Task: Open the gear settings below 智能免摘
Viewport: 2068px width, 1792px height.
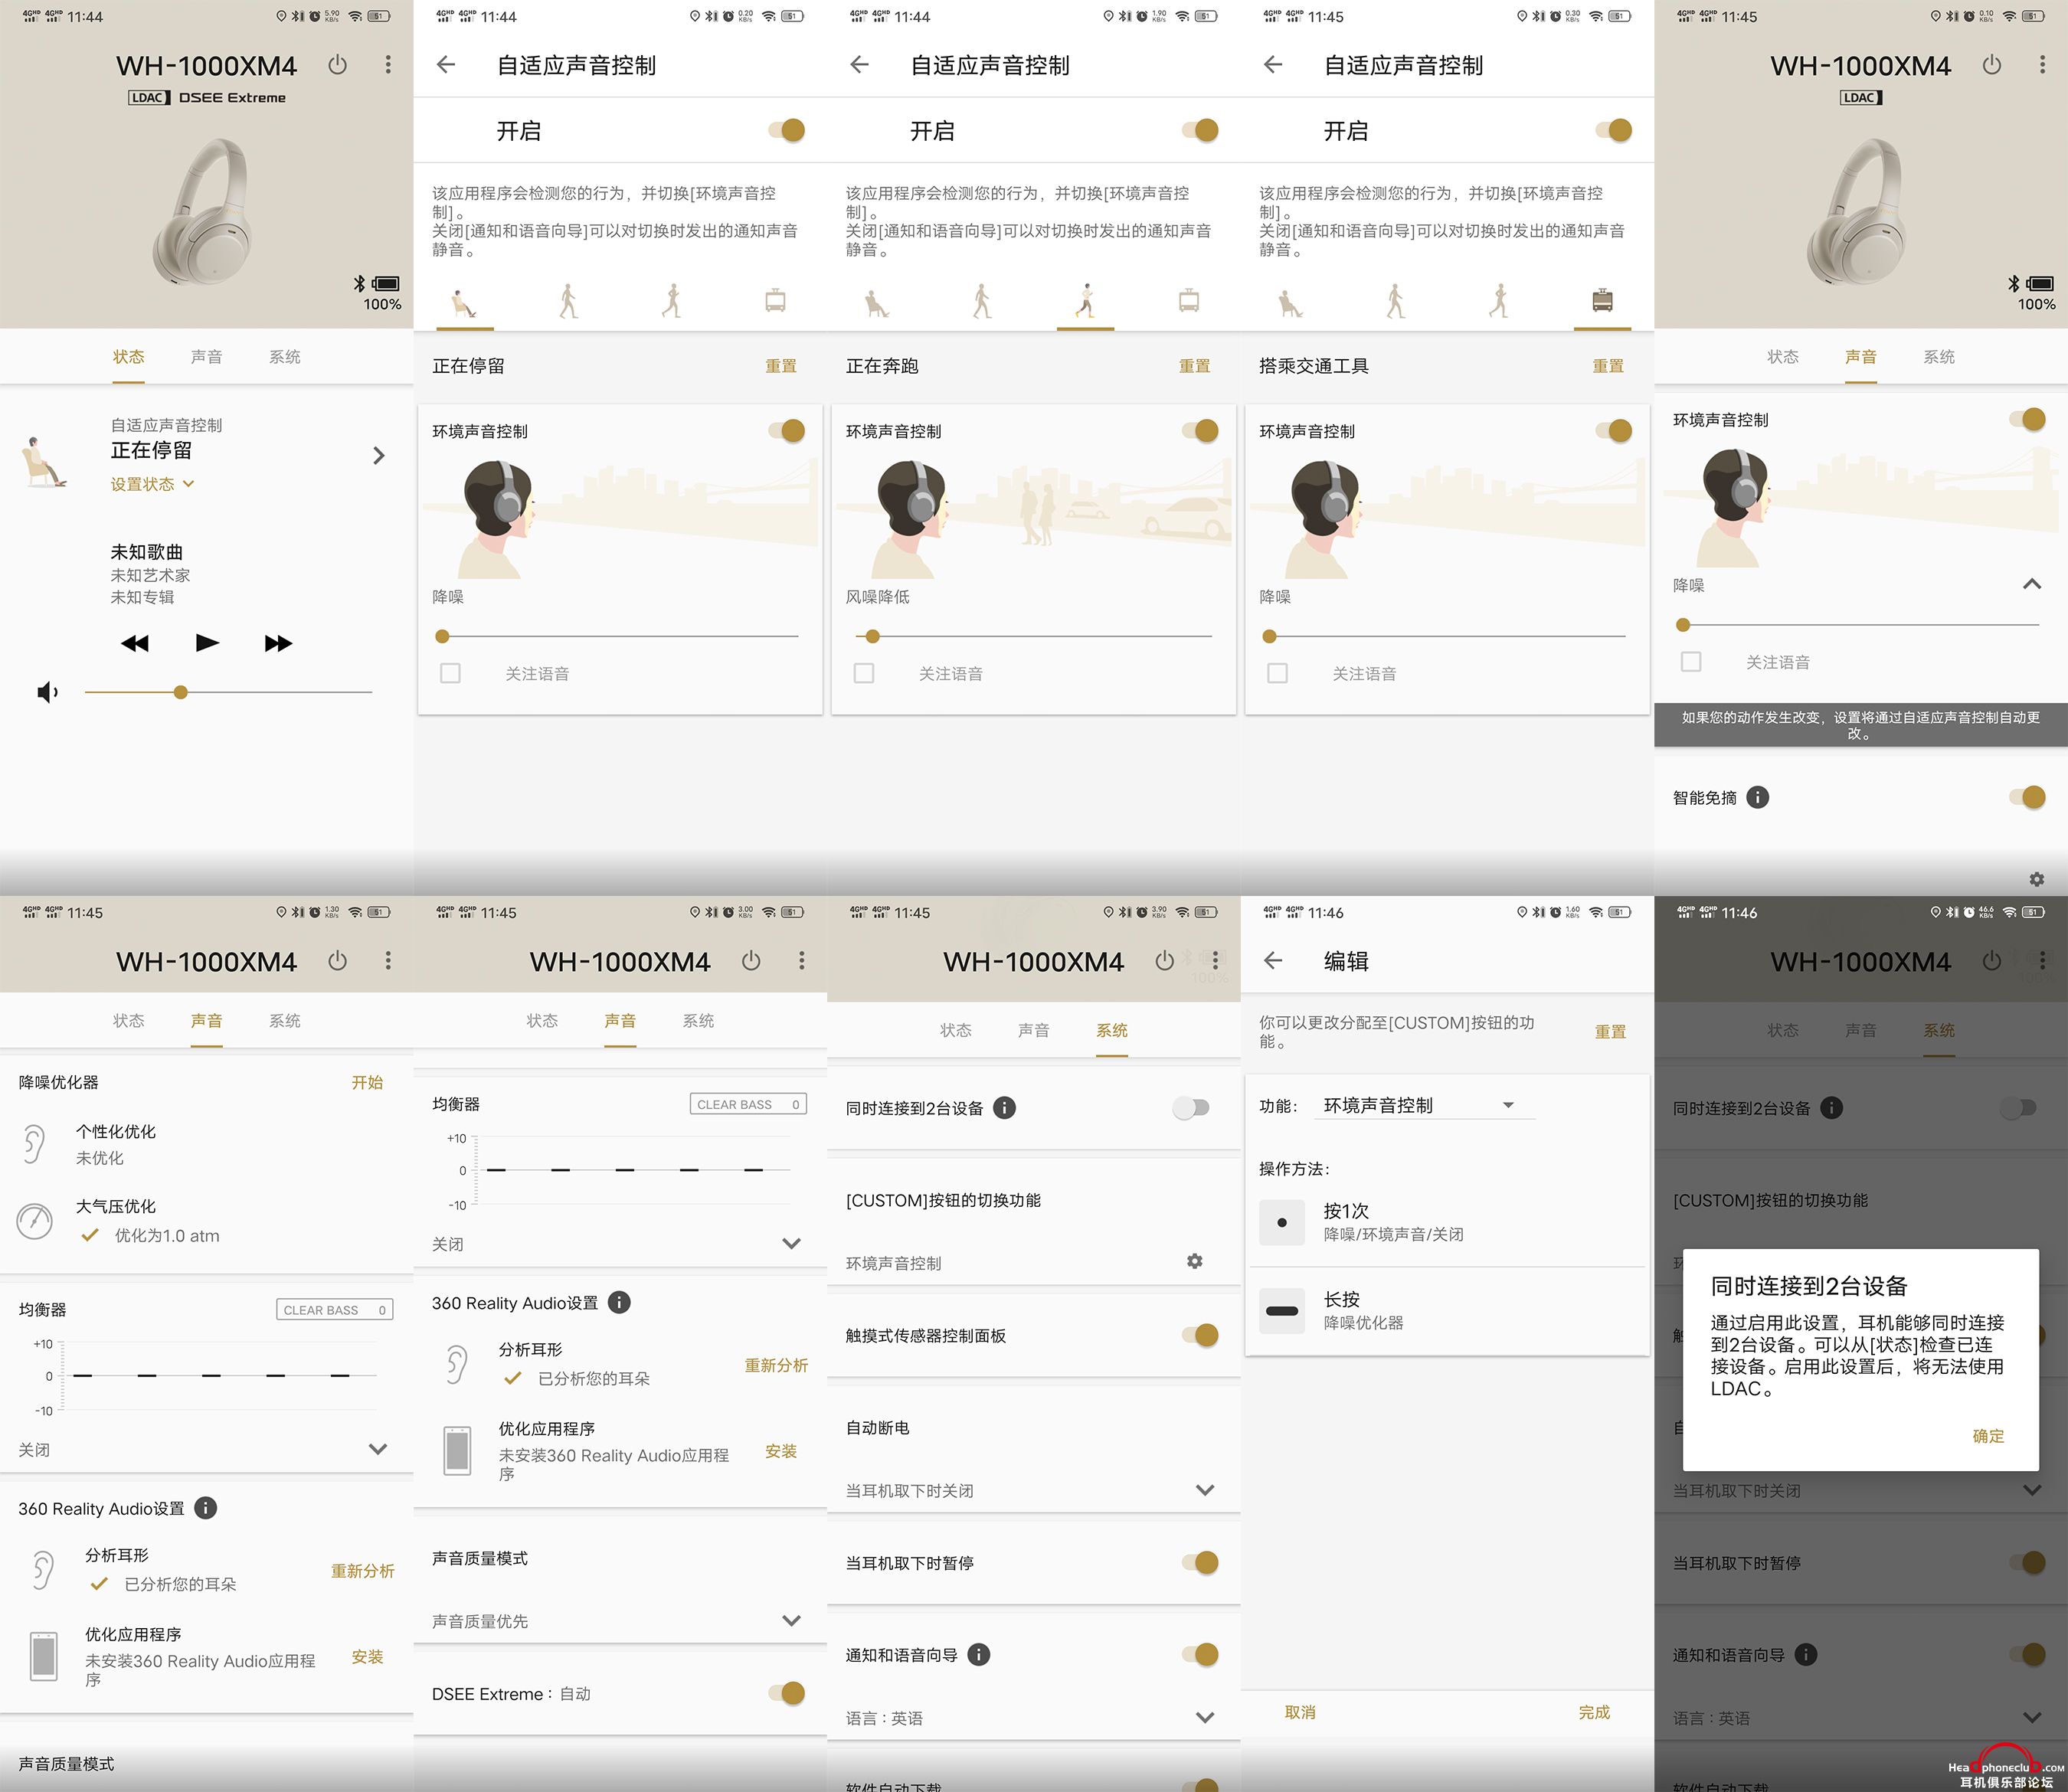Action: point(2037,879)
